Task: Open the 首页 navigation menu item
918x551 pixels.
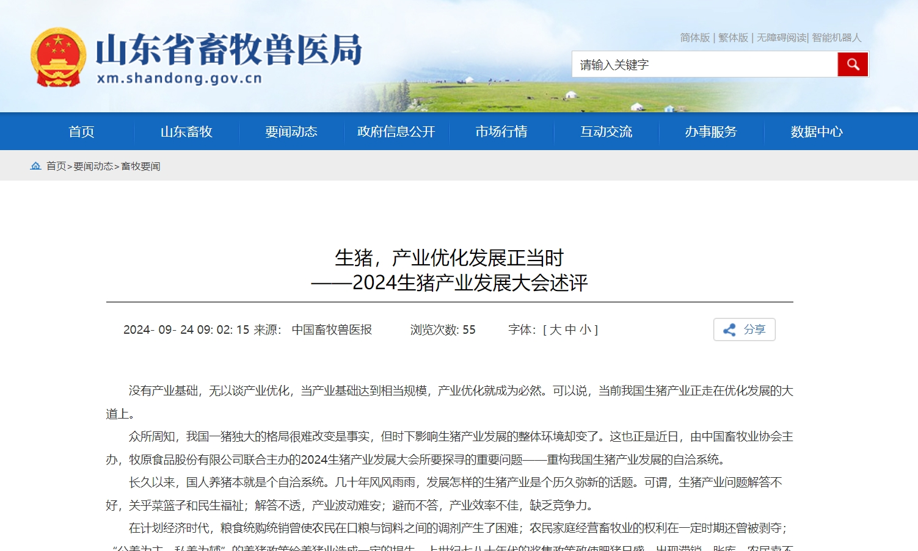Action: (81, 132)
